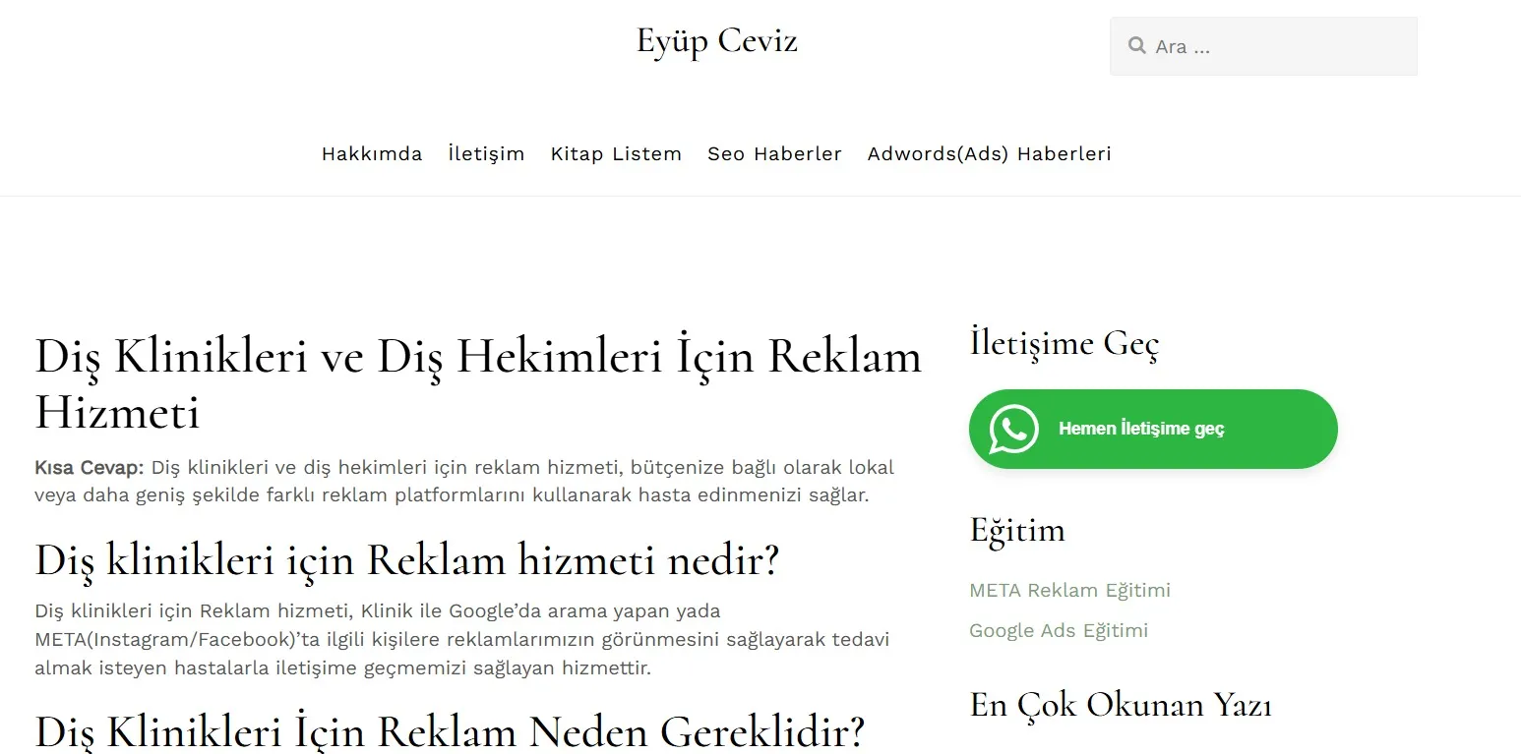Click the heading Diş klinikleri için Reklam hizmeti nedir?
Screen dimensions: 1521x754
[406, 561]
